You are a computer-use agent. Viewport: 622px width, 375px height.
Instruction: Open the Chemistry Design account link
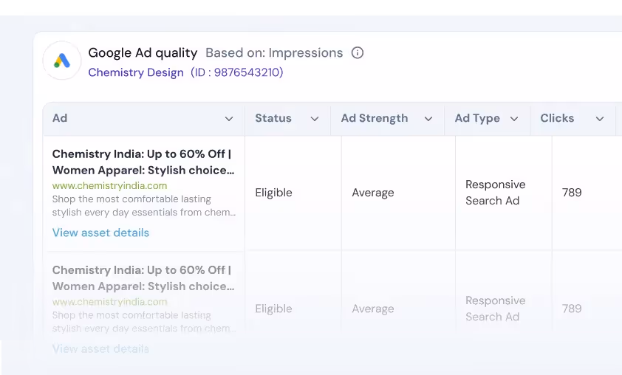[x=136, y=72]
